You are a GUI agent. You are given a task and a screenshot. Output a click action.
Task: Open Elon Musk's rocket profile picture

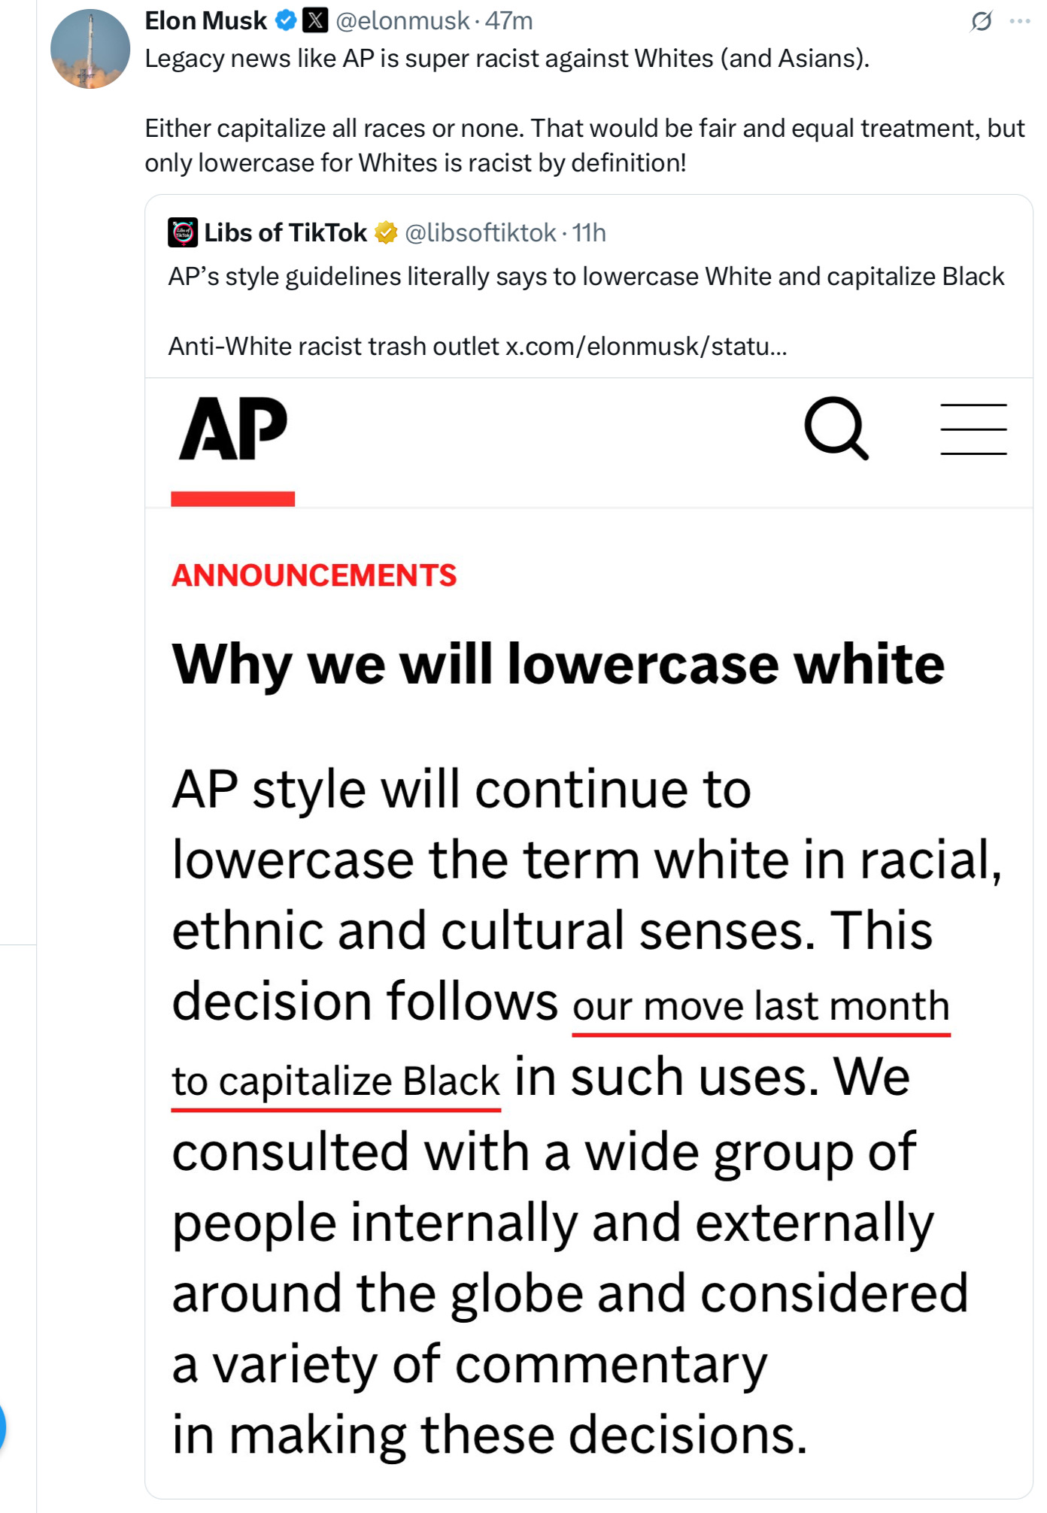point(90,49)
